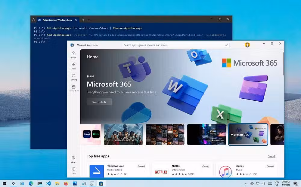Click See details for Microsoft 365
This screenshot has height=187, width=301.
point(99,102)
